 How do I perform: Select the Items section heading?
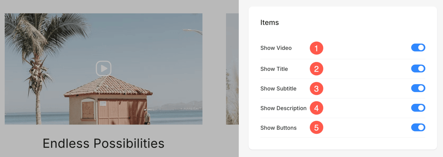[x=270, y=22]
